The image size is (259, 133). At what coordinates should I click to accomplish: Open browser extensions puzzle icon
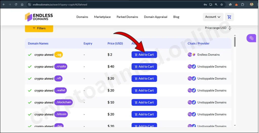tap(243, 5)
